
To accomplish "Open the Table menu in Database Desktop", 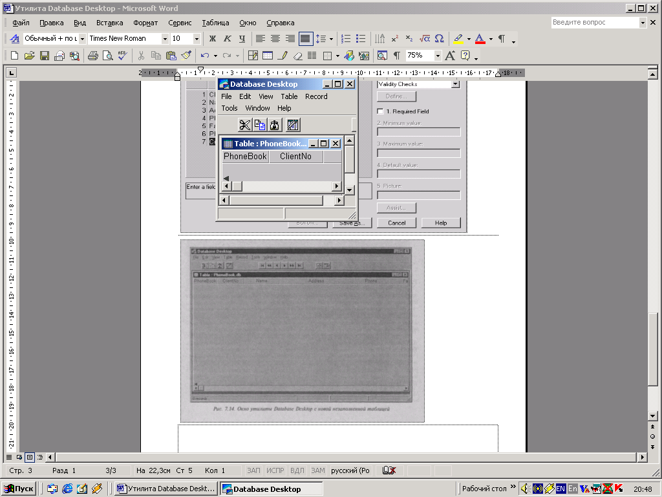I will click(x=289, y=96).
